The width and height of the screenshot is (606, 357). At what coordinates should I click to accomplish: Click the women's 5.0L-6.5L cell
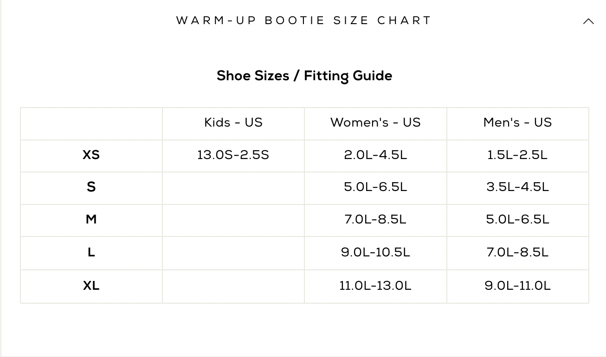click(x=375, y=187)
